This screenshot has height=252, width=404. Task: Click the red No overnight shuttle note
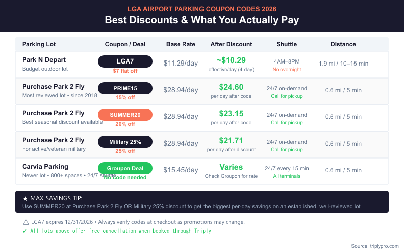coord(287,69)
